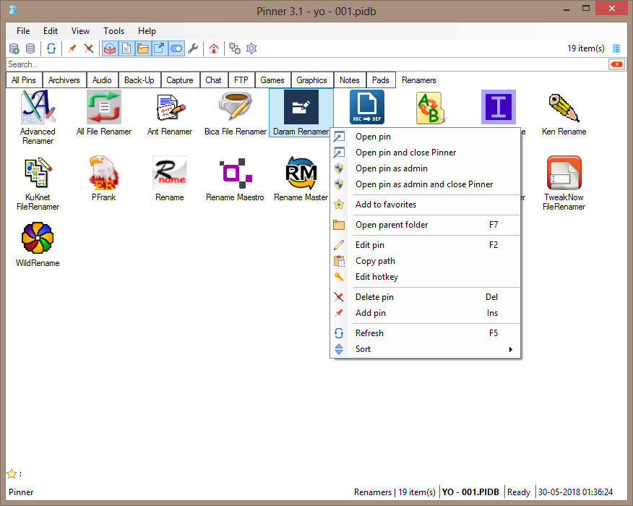This screenshot has width=633, height=506.
Task: Toggle the yellow folder toolbar button
Action: pos(143,48)
